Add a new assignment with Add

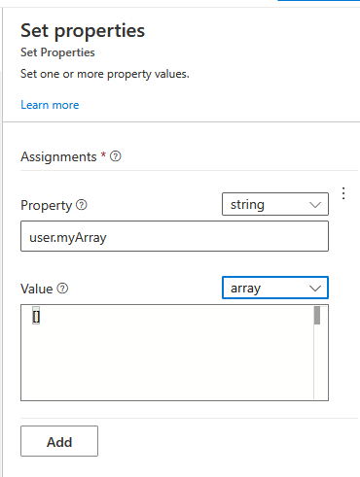[59, 441]
